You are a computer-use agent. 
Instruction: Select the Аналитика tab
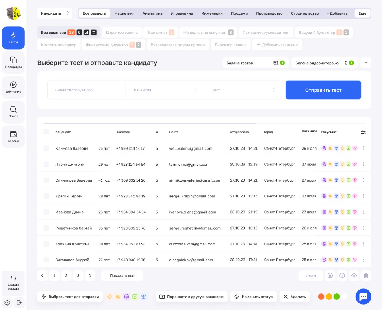click(152, 13)
